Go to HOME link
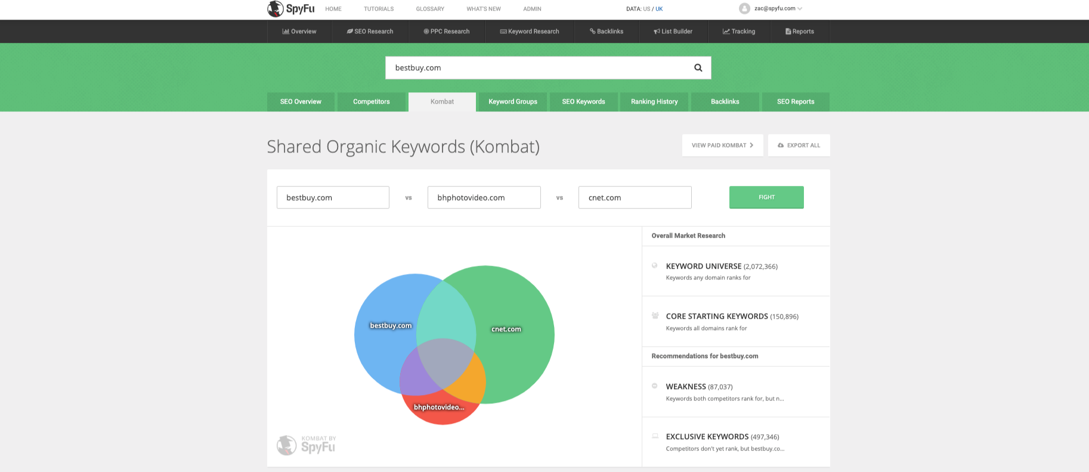 click(333, 9)
